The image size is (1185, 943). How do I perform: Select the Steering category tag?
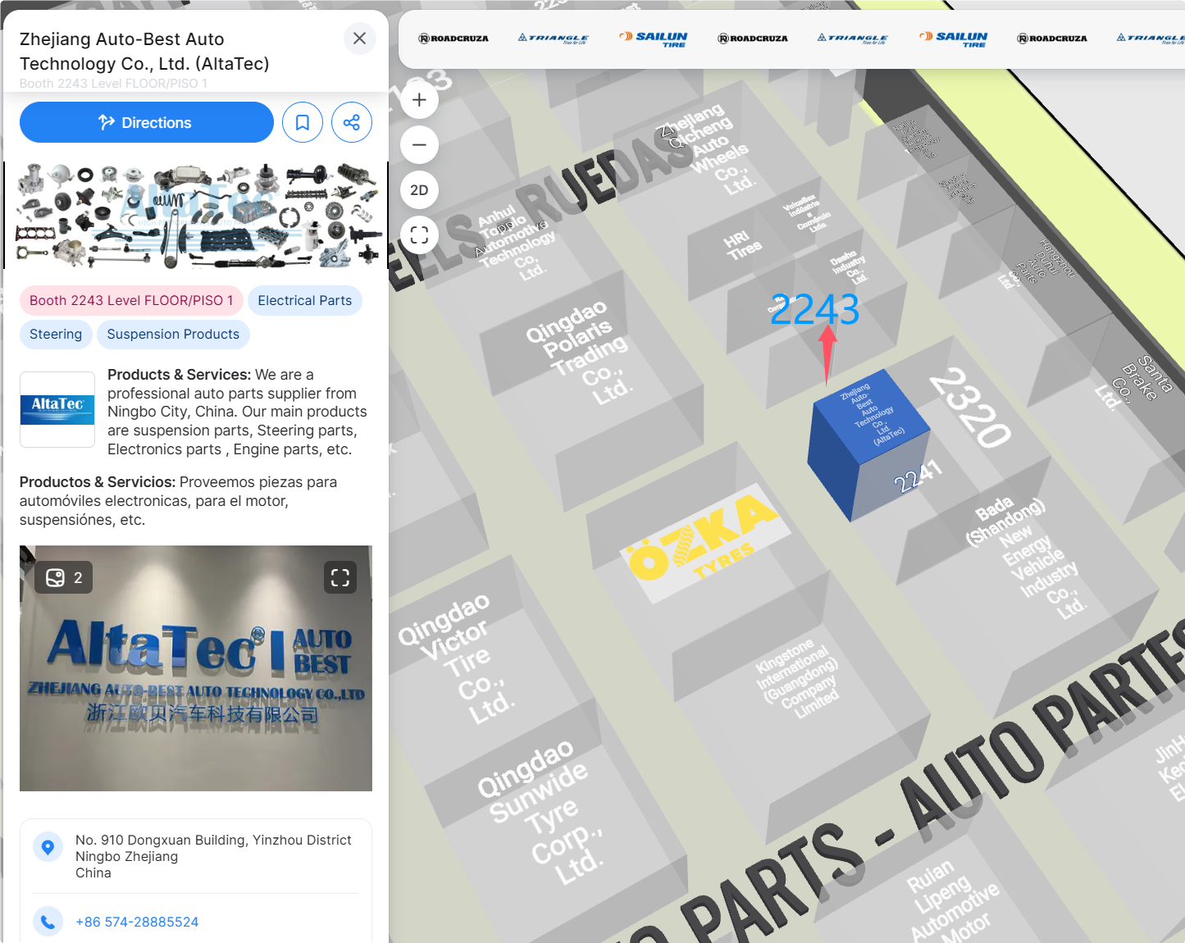click(x=56, y=334)
